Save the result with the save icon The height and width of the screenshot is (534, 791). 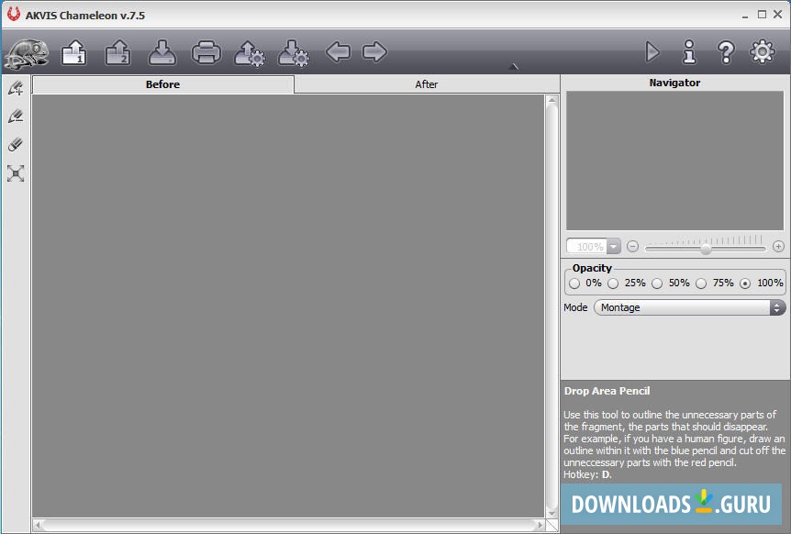coord(162,52)
